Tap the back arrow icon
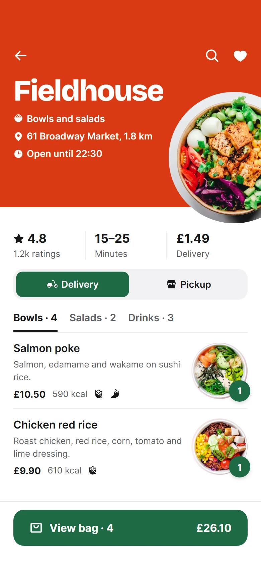 21,56
